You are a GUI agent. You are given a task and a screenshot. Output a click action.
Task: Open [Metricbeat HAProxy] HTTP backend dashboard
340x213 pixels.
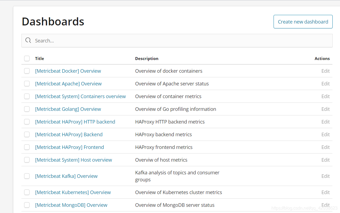(x=75, y=122)
